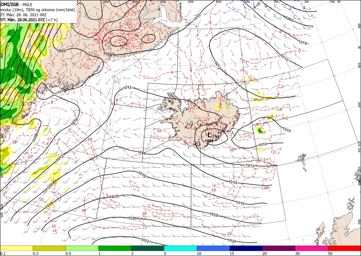Image resolution: width=361 pixels, height=256 pixels.
Task: Click the "1006" isobar label near Greenland
Action: [x=42, y=40]
